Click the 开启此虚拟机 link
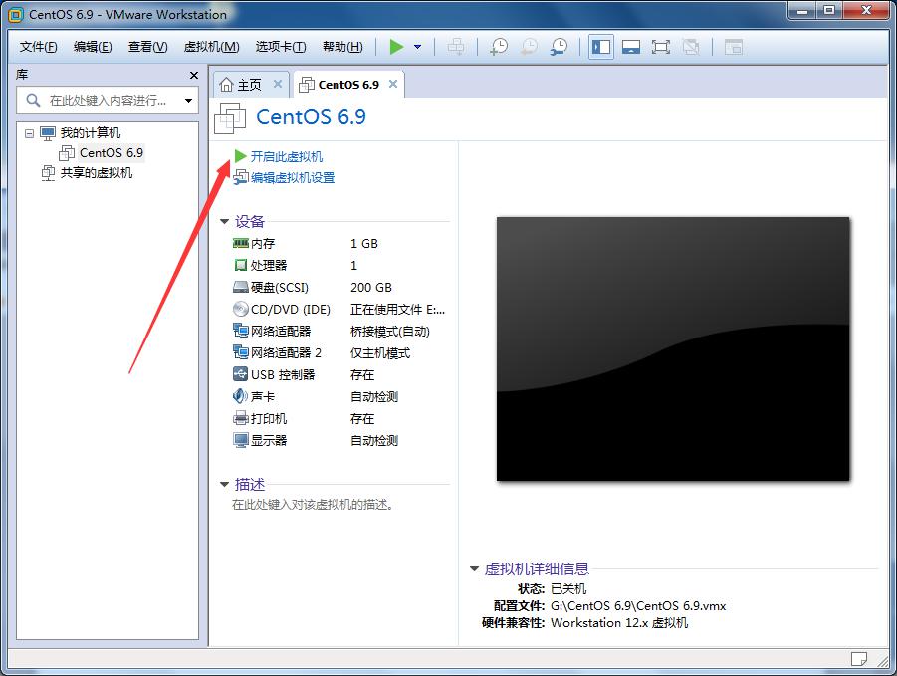This screenshot has width=897, height=676. click(x=286, y=156)
